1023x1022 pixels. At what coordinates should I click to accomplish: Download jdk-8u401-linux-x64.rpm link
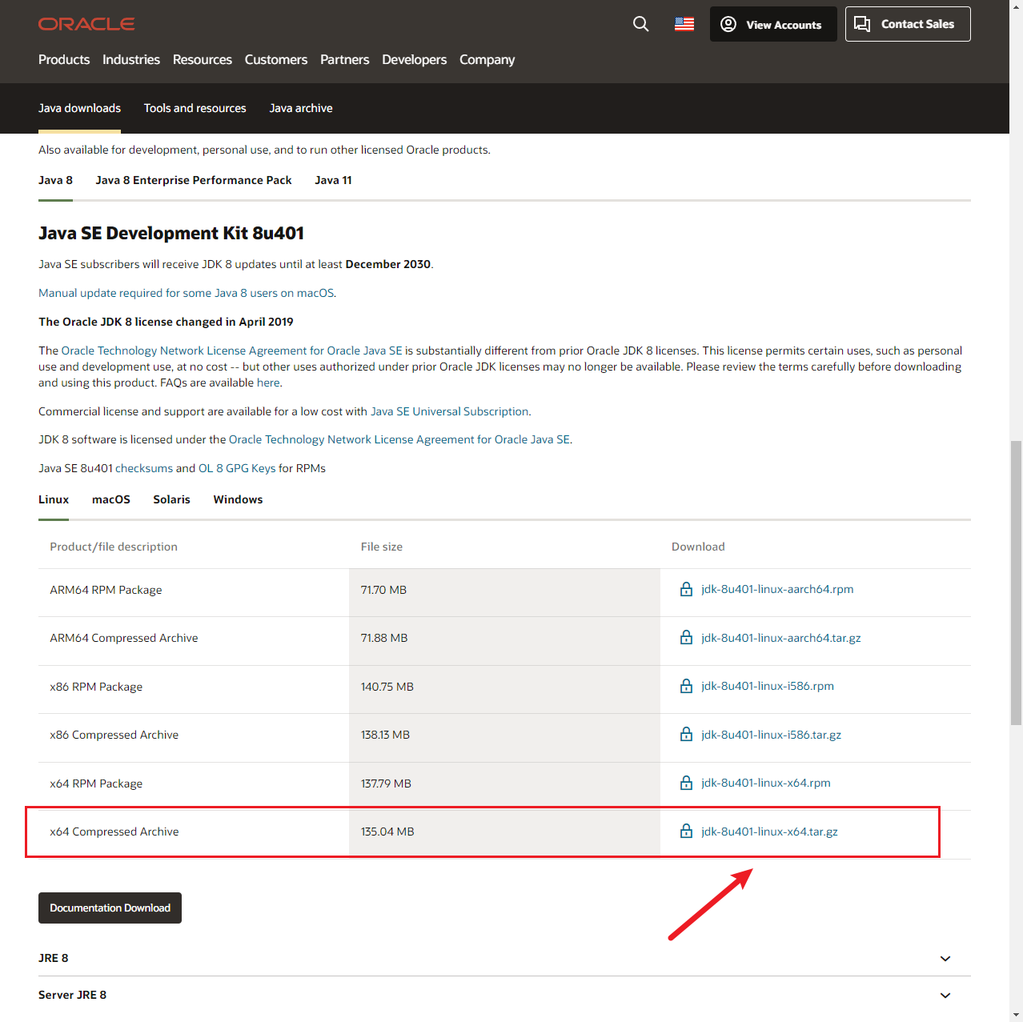pos(766,783)
